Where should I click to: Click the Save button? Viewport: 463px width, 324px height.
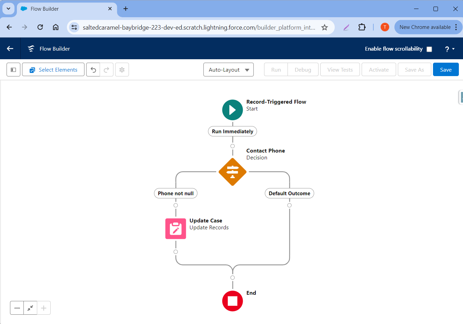tap(446, 70)
